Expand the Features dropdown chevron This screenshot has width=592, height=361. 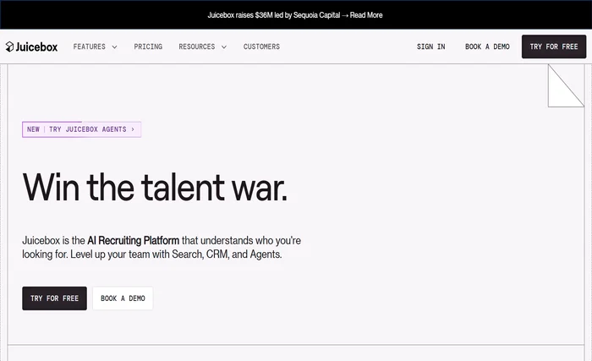pyautogui.click(x=114, y=47)
